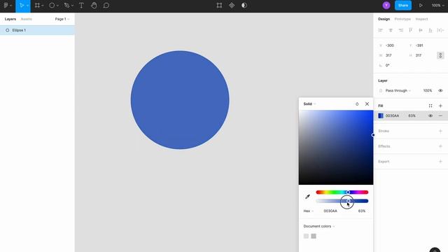
Task: Remove the 0030AA fill
Action: [440, 115]
